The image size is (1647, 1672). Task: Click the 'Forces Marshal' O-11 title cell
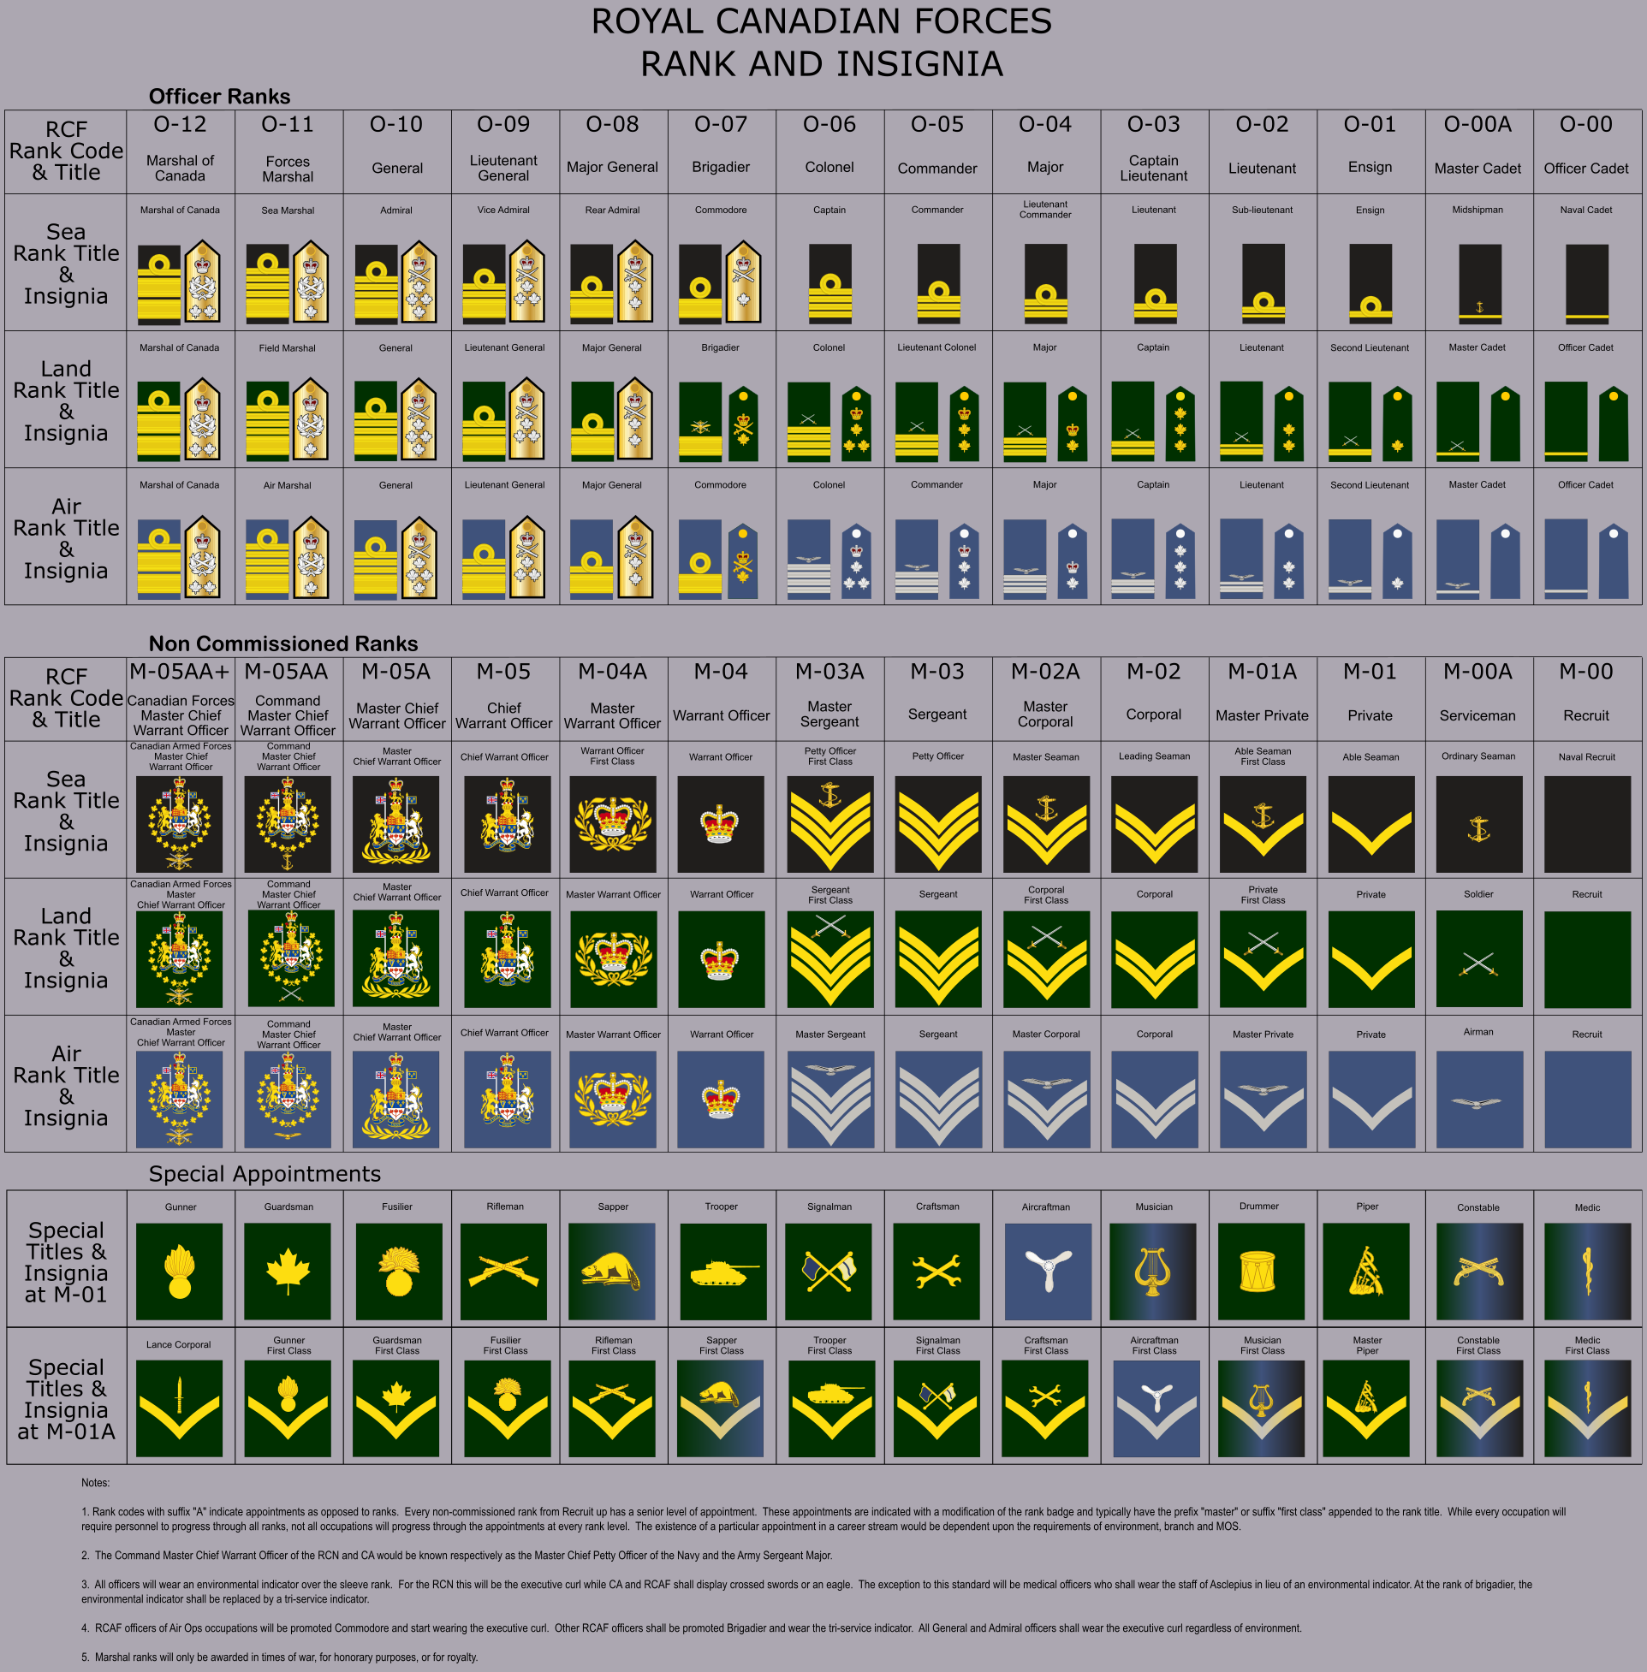(288, 169)
